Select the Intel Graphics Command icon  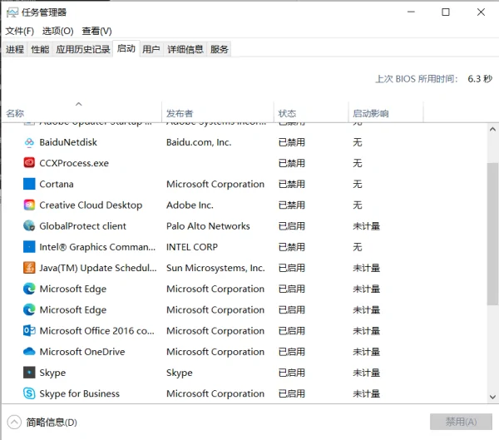[29, 247]
